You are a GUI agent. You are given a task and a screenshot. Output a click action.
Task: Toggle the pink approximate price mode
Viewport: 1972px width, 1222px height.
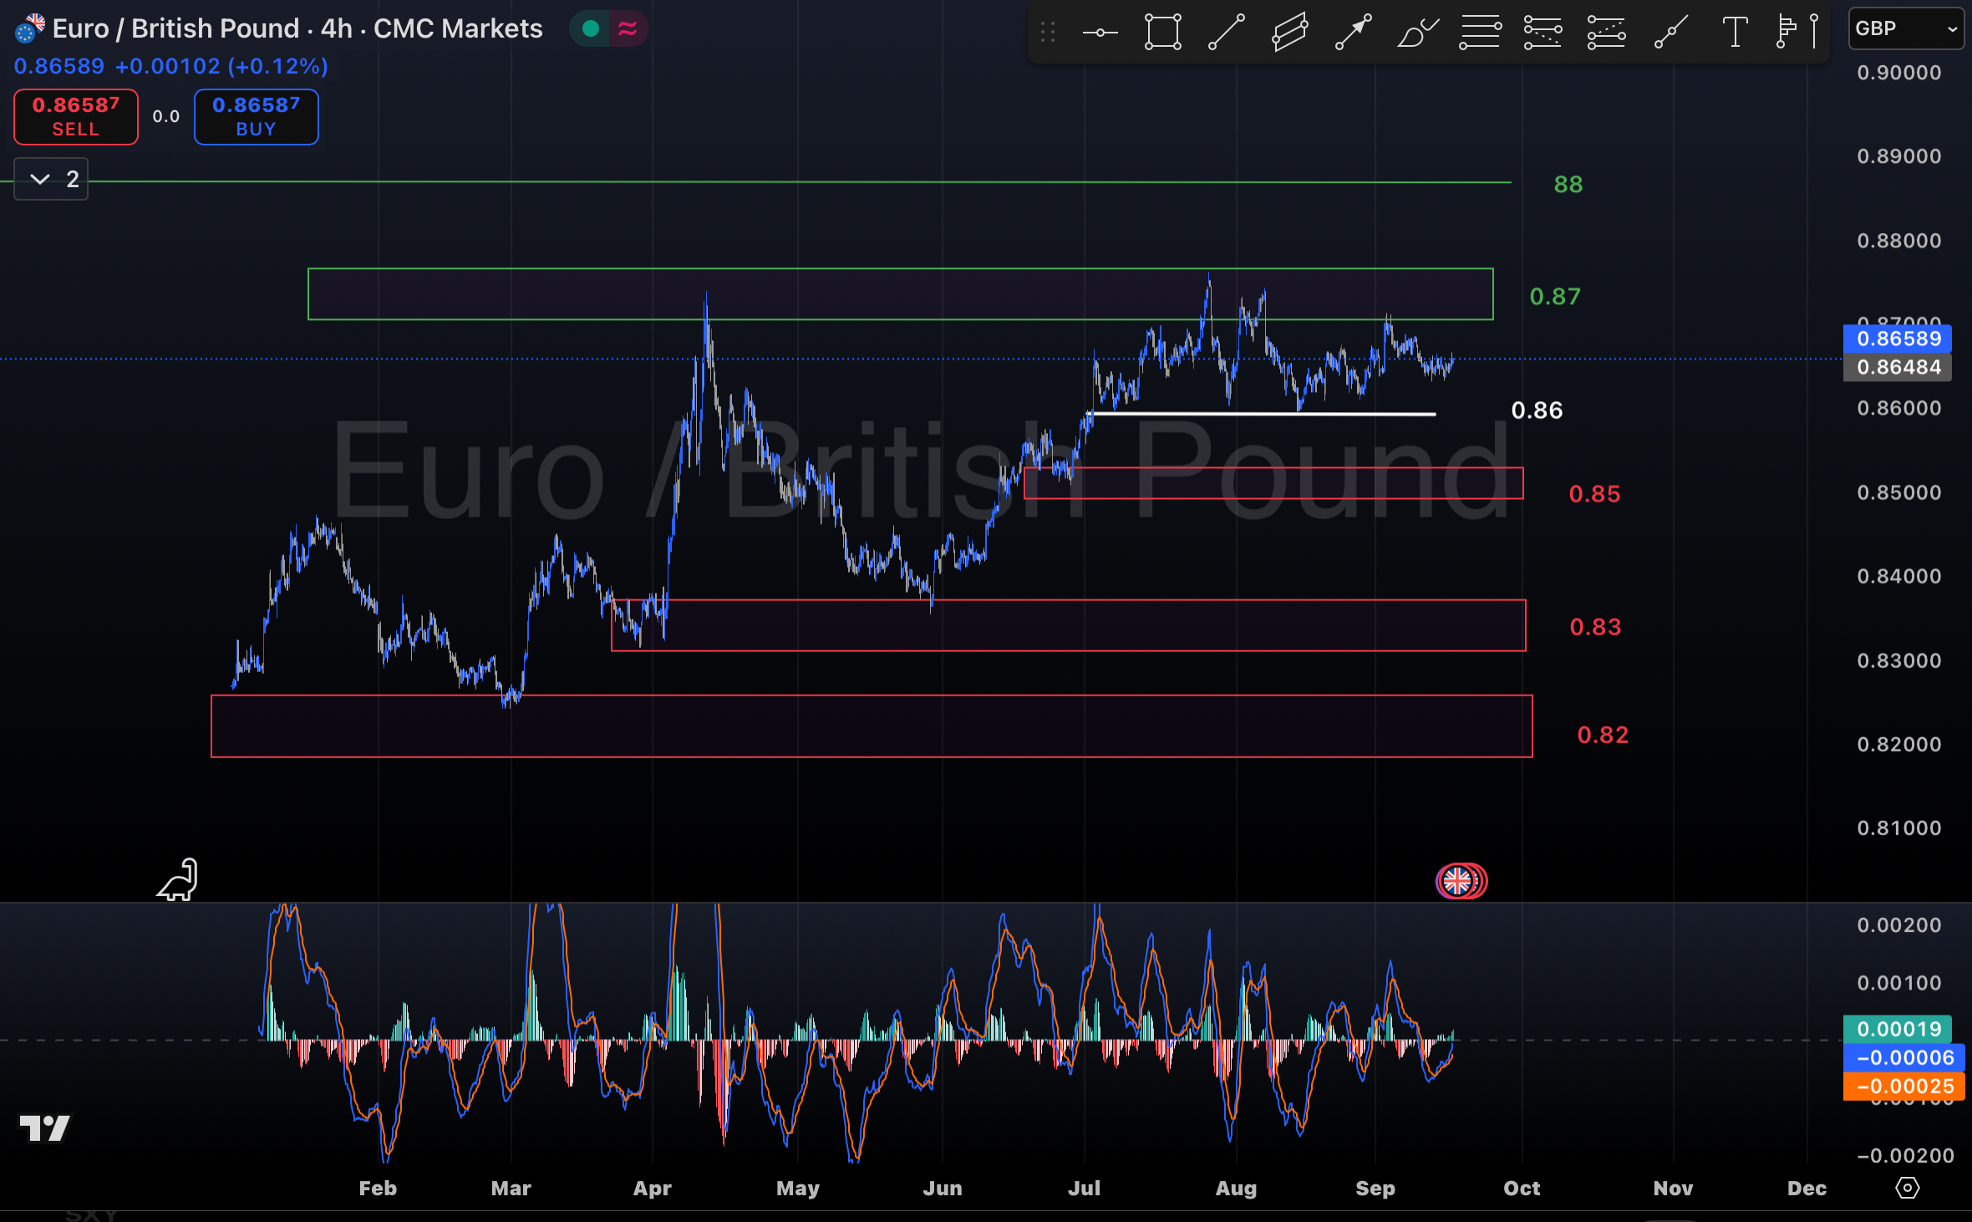pos(633,28)
